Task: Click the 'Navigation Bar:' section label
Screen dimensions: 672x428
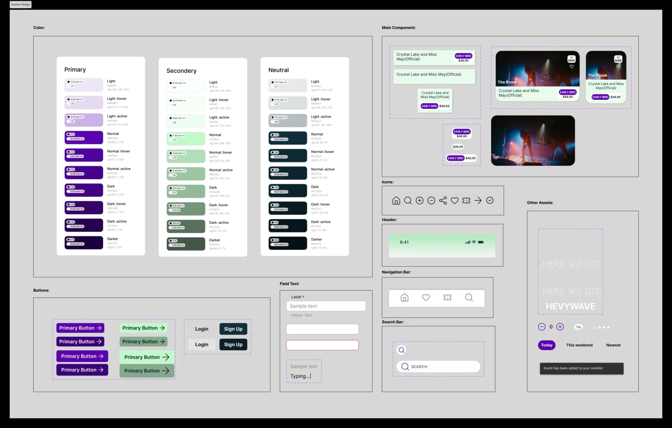Action: 396,272
